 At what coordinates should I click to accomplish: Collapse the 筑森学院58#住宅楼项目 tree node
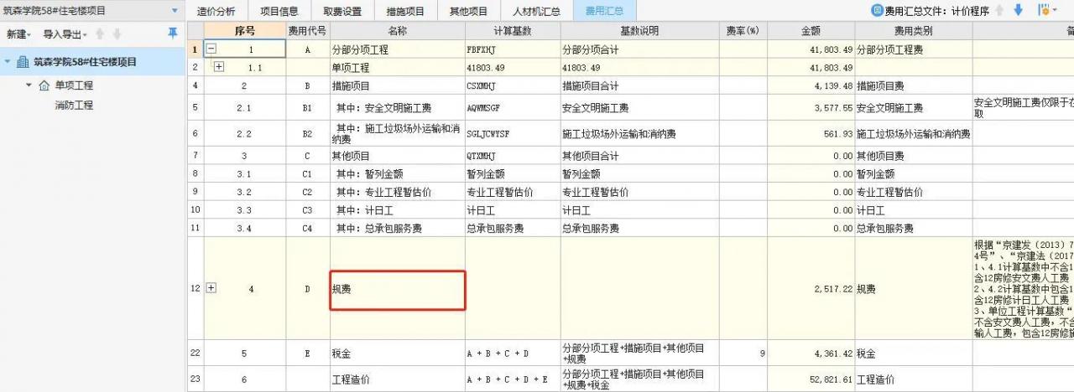click(x=8, y=62)
